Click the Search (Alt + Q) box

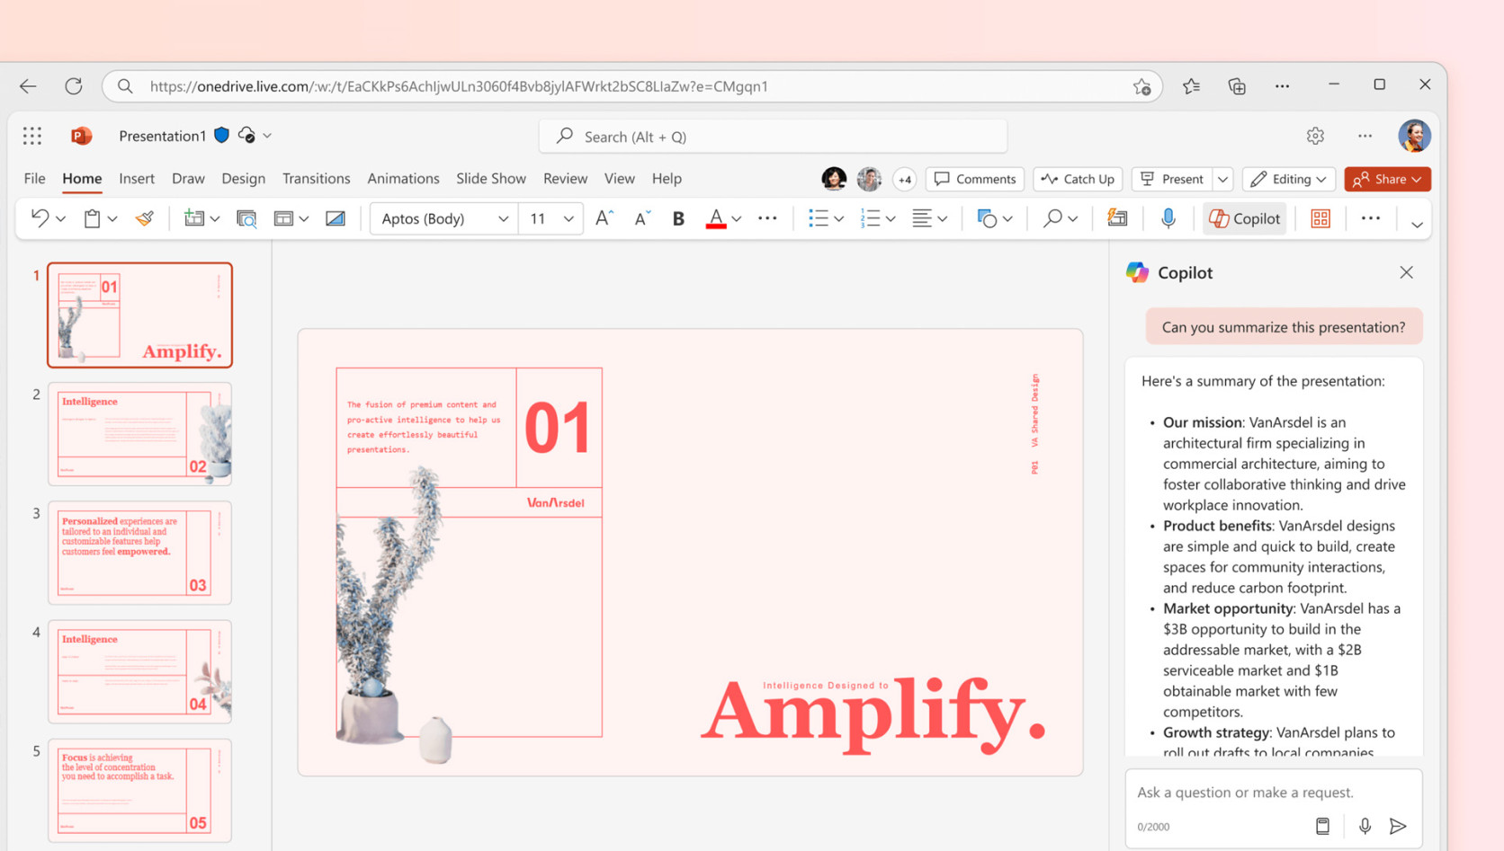(773, 136)
